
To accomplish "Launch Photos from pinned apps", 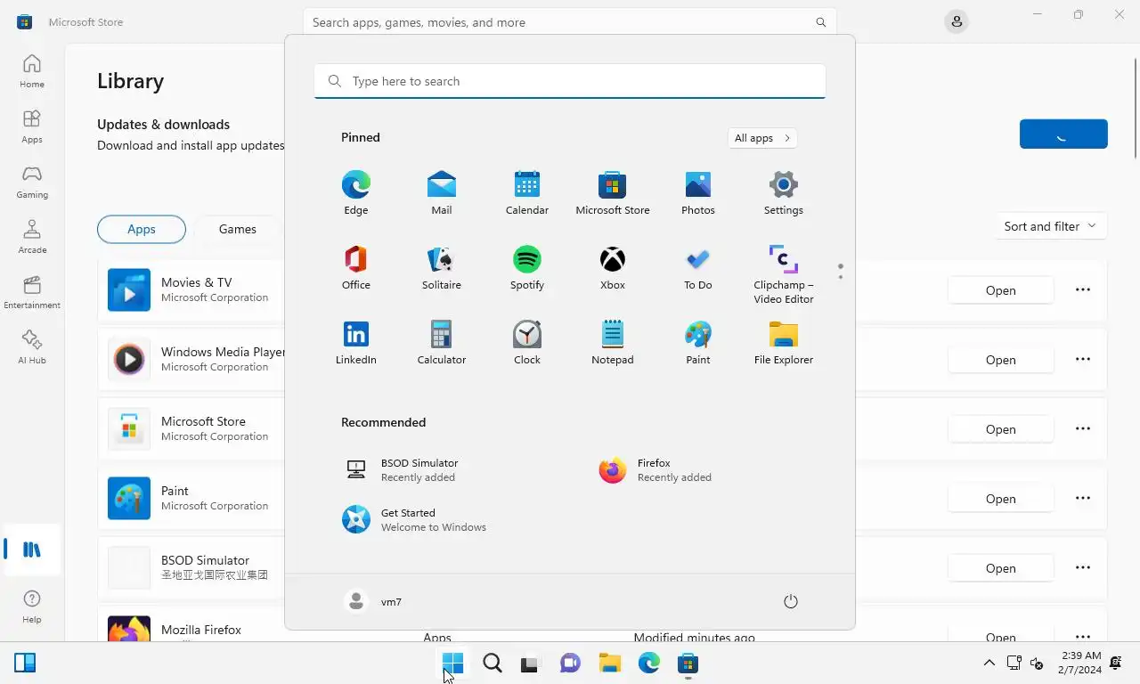I will tap(698, 193).
